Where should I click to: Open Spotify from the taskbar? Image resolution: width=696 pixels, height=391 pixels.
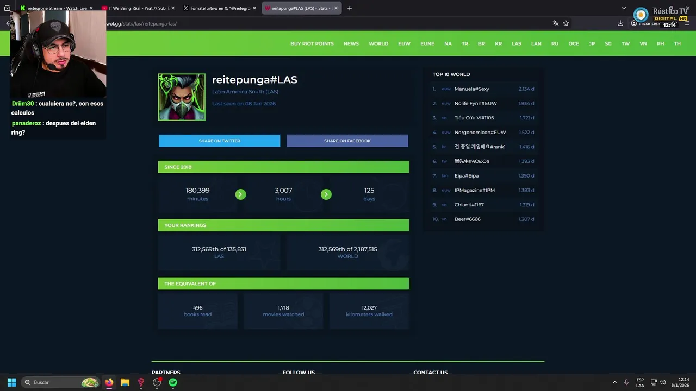click(x=173, y=382)
